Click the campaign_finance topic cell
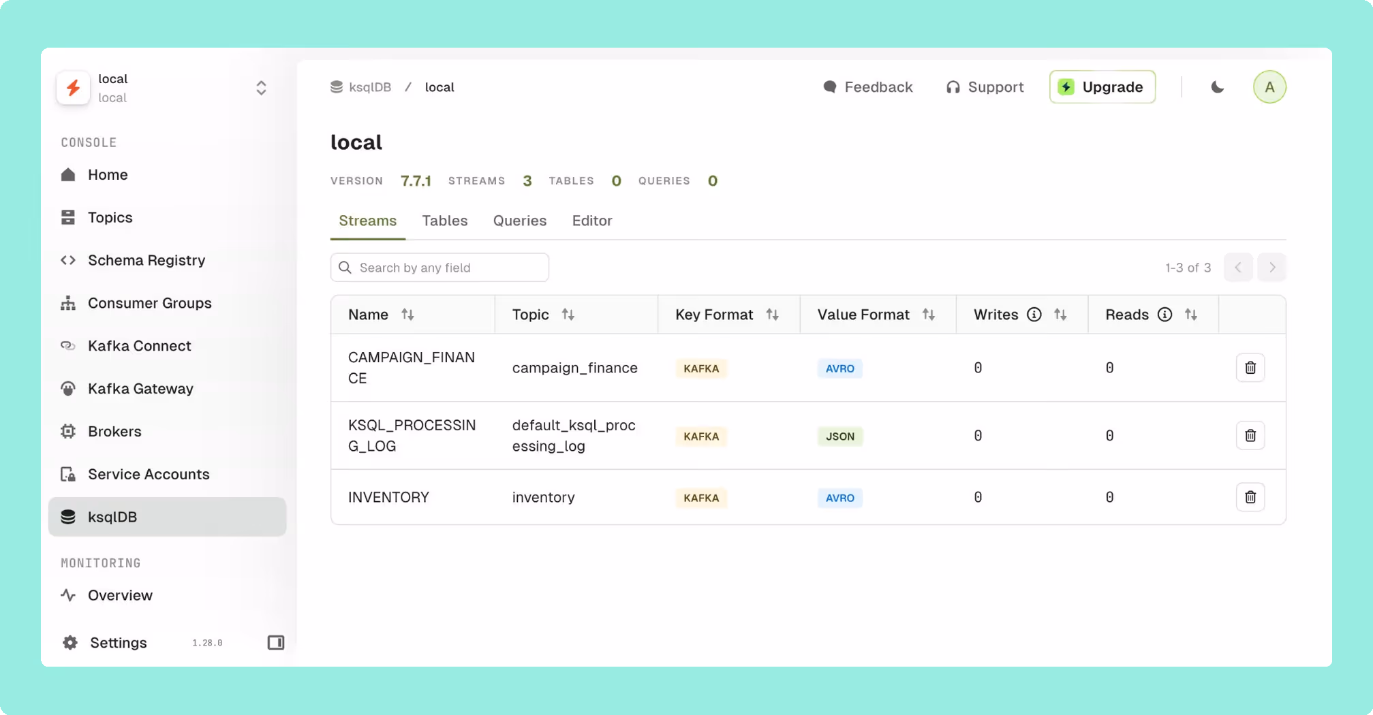 [x=575, y=368]
